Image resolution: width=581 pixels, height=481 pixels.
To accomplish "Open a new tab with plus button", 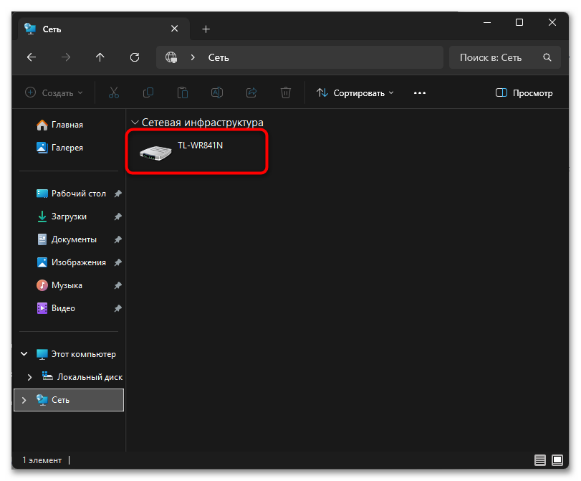I will (x=206, y=29).
